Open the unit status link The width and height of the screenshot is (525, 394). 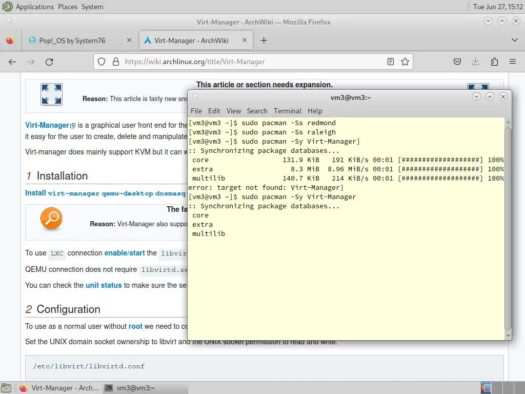coord(104,285)
